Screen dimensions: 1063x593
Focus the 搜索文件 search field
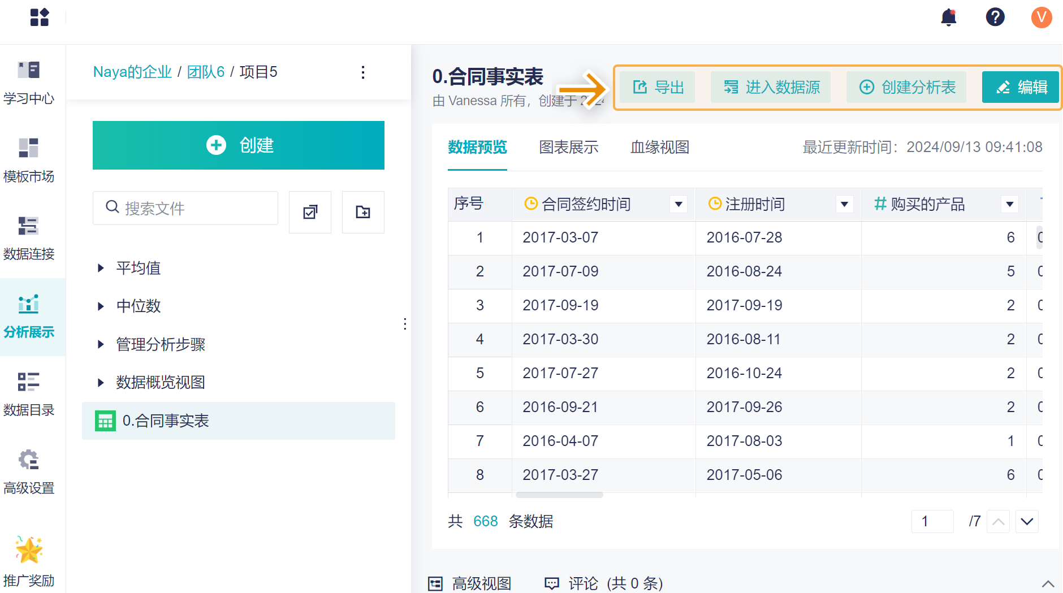(185, 208)
